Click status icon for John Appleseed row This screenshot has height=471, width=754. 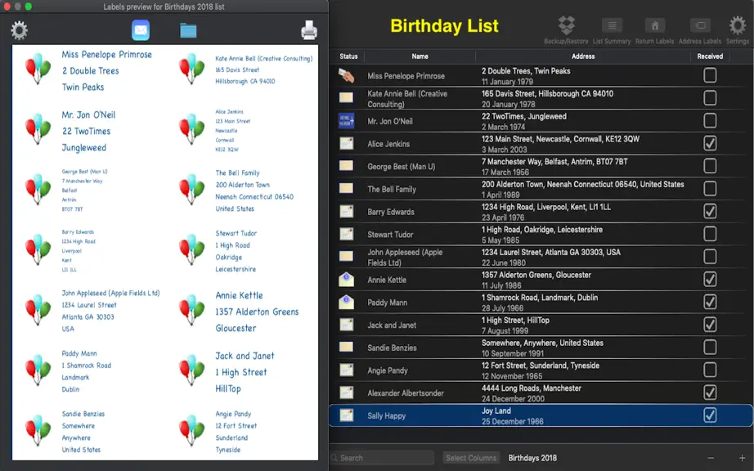[x=346, y=256]
